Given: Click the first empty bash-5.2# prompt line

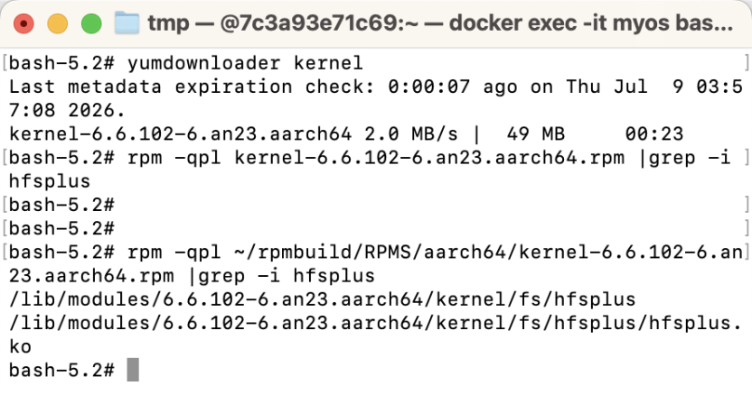Looking at the screenshot, I should (61, 205).
